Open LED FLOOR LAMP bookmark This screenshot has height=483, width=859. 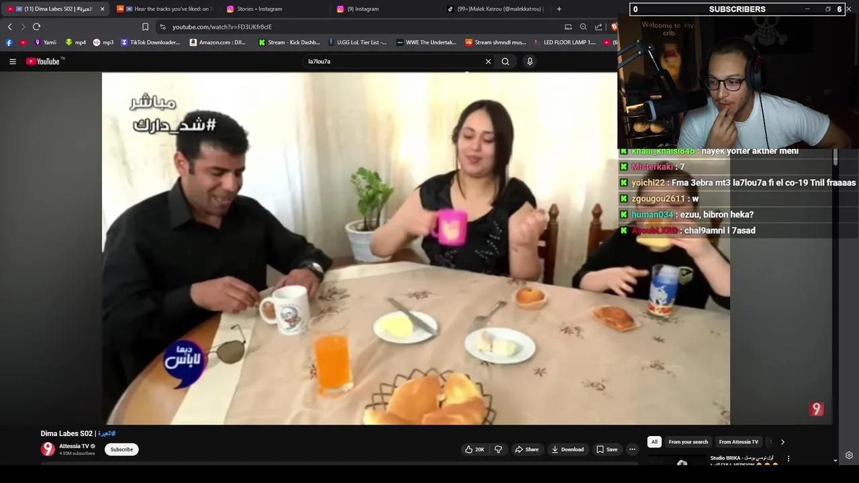pyautogui.click(x=564, y=42)
